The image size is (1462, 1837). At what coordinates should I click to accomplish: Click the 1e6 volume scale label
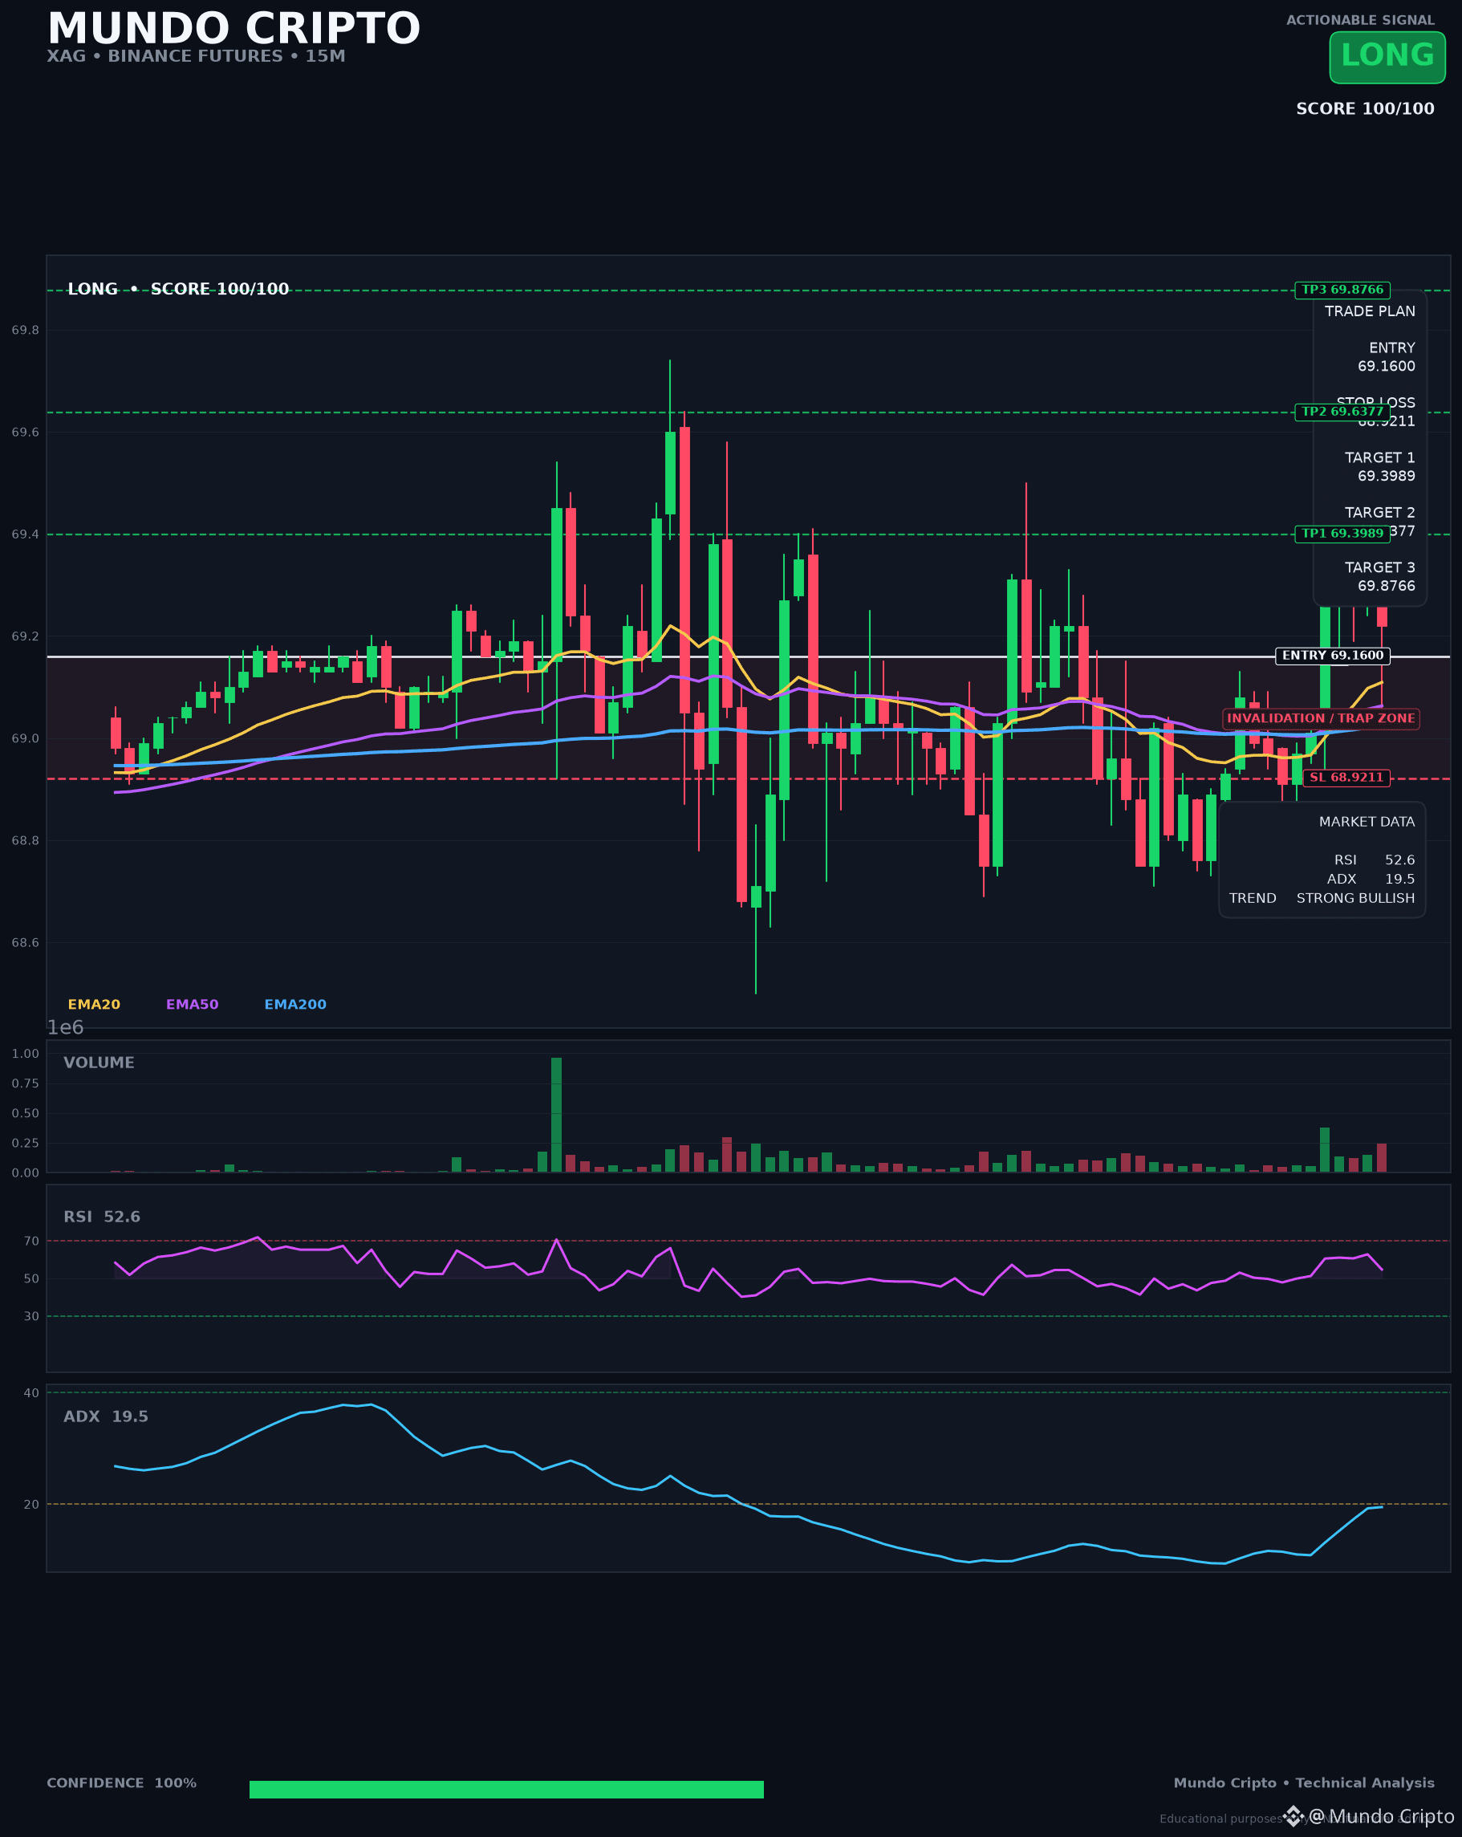click(x=66, y=1027)
